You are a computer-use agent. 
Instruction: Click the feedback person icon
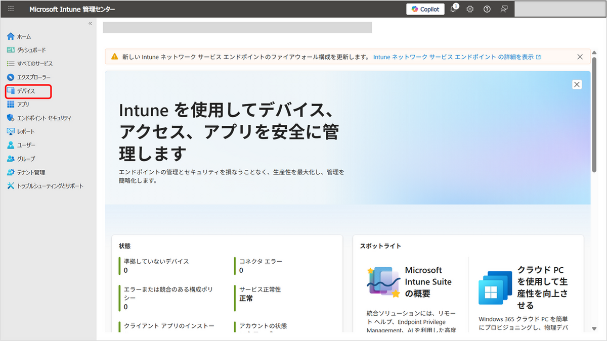pos(504,9)
